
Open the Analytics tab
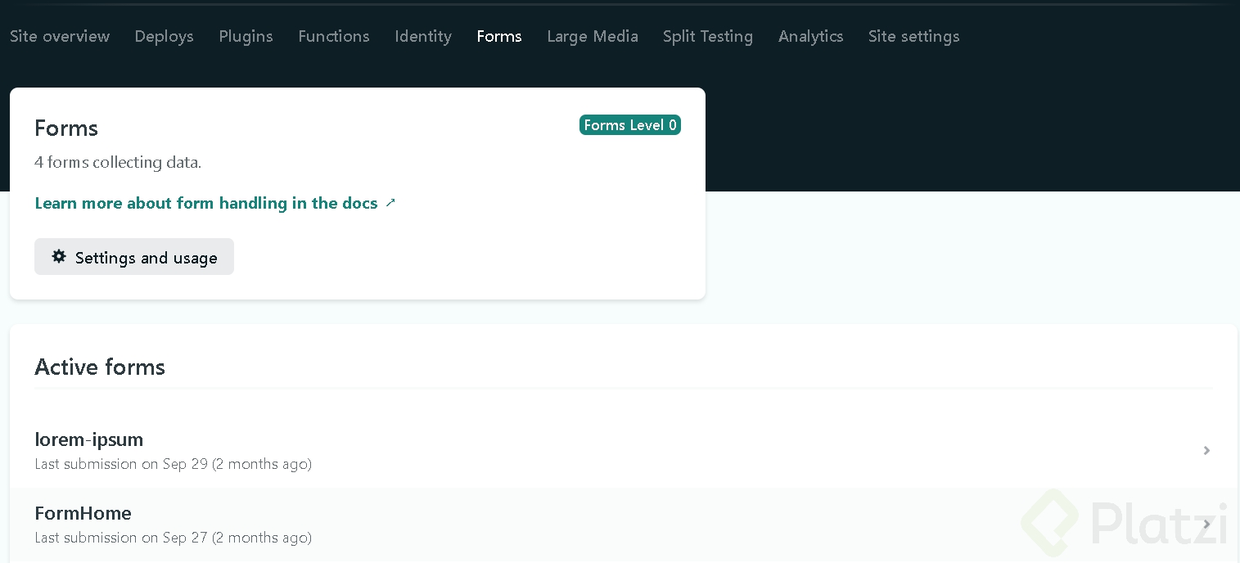click(811, 36)
